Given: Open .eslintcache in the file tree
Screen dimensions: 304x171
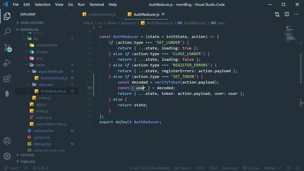Looking at the screenshot, I should tap(43, 131).
